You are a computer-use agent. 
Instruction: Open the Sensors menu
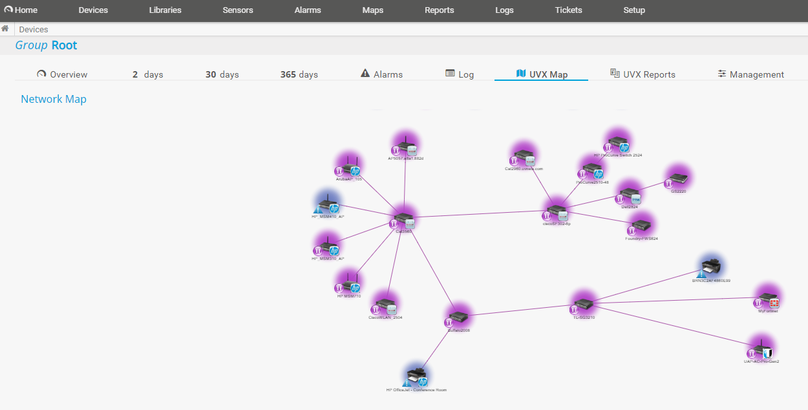pos(238,10)
